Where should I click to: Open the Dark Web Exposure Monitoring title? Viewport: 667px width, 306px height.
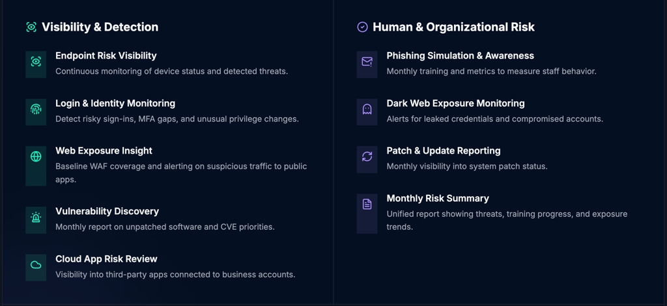pyautogui.click(x=455, y=104)
